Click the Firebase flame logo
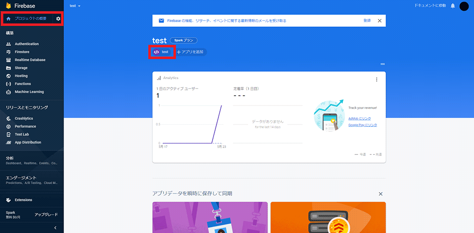This screenshot has height=233, width=474. pos(8,5)
